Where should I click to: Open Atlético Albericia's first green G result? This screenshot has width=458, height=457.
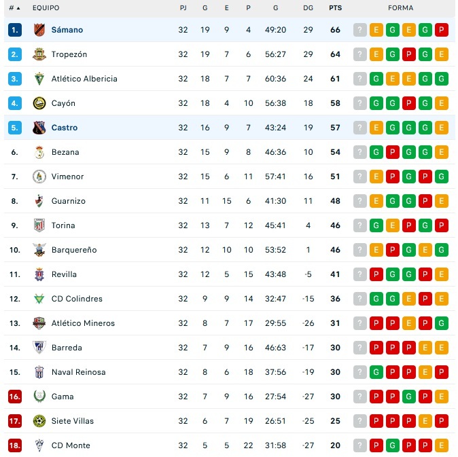376,79
